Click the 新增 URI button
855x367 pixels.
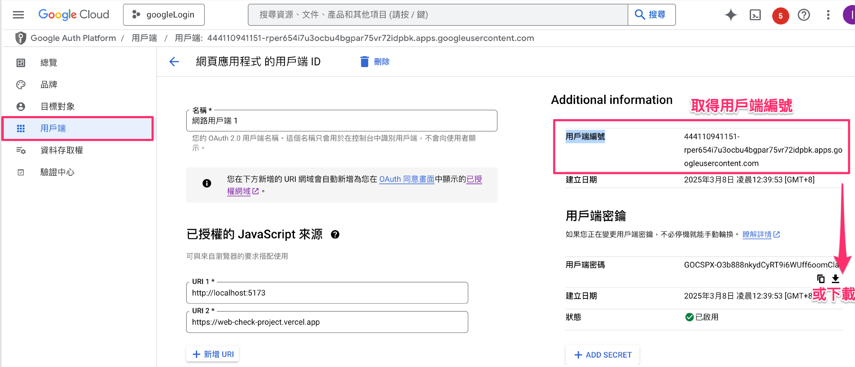(x=213, y=354)
